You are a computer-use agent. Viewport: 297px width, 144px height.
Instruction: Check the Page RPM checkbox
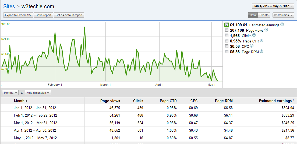coord(227,52)
